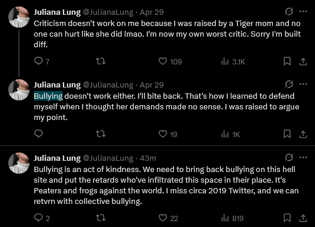
Task: Open Grok icon on first tweet
Action: coord(289,12)
